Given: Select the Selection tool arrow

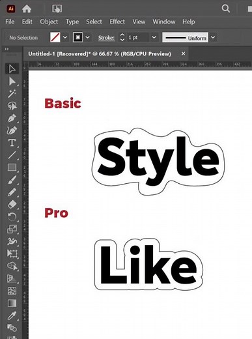Looking at the screenshot, I should [12, 69].
